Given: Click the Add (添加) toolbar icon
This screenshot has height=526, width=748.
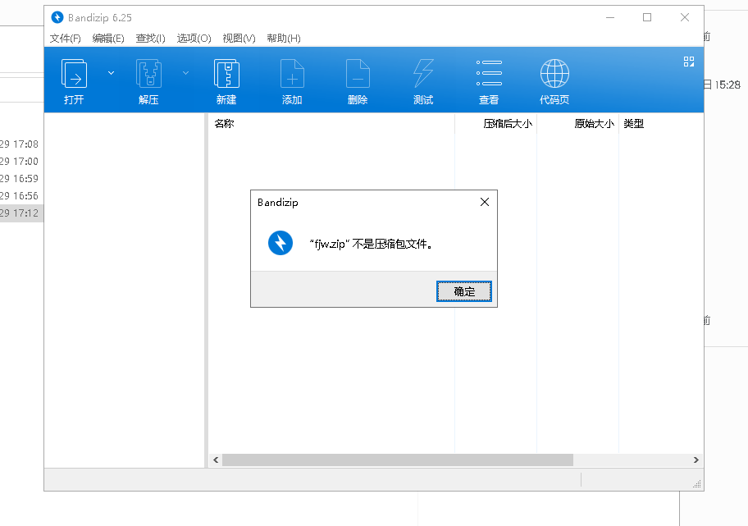Looking at the screenshot, I should click(292, 74).
